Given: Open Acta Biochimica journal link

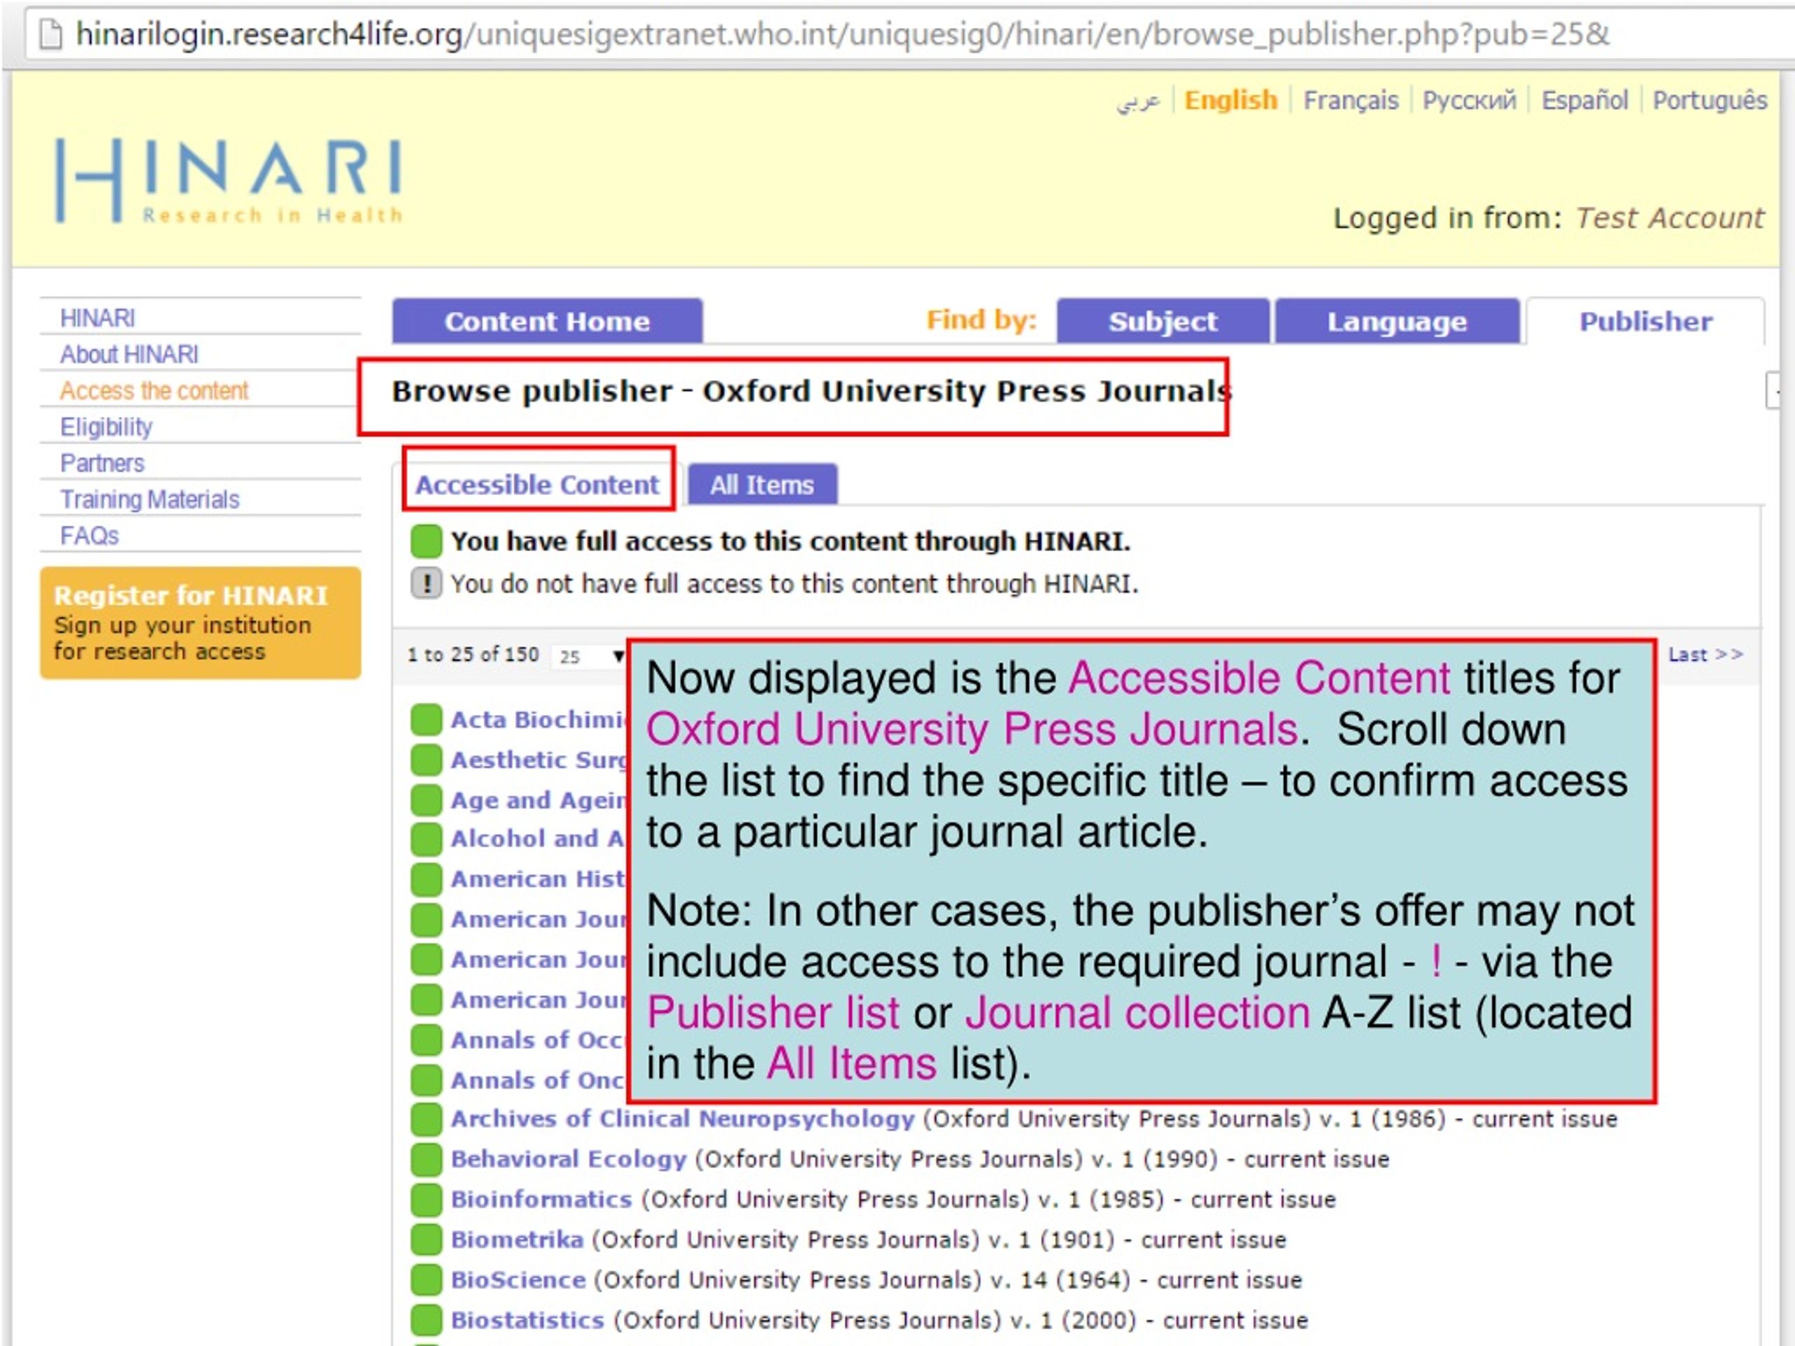Looking at the screenshot, I should pyautogui.click(x=538, y=720).
